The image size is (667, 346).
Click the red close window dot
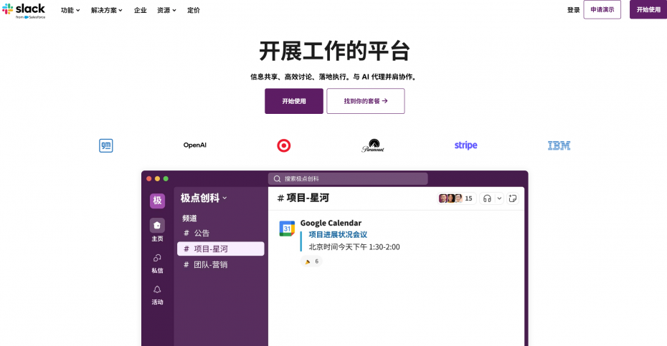(x=149, y=179)
